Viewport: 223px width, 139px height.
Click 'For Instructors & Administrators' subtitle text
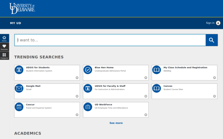(110, 89)
